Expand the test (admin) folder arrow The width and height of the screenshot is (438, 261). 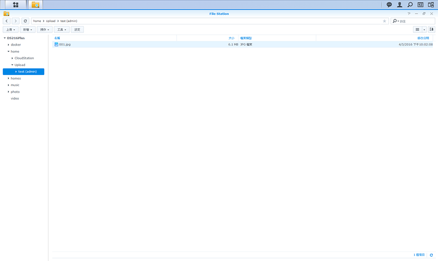pos(16,72)
